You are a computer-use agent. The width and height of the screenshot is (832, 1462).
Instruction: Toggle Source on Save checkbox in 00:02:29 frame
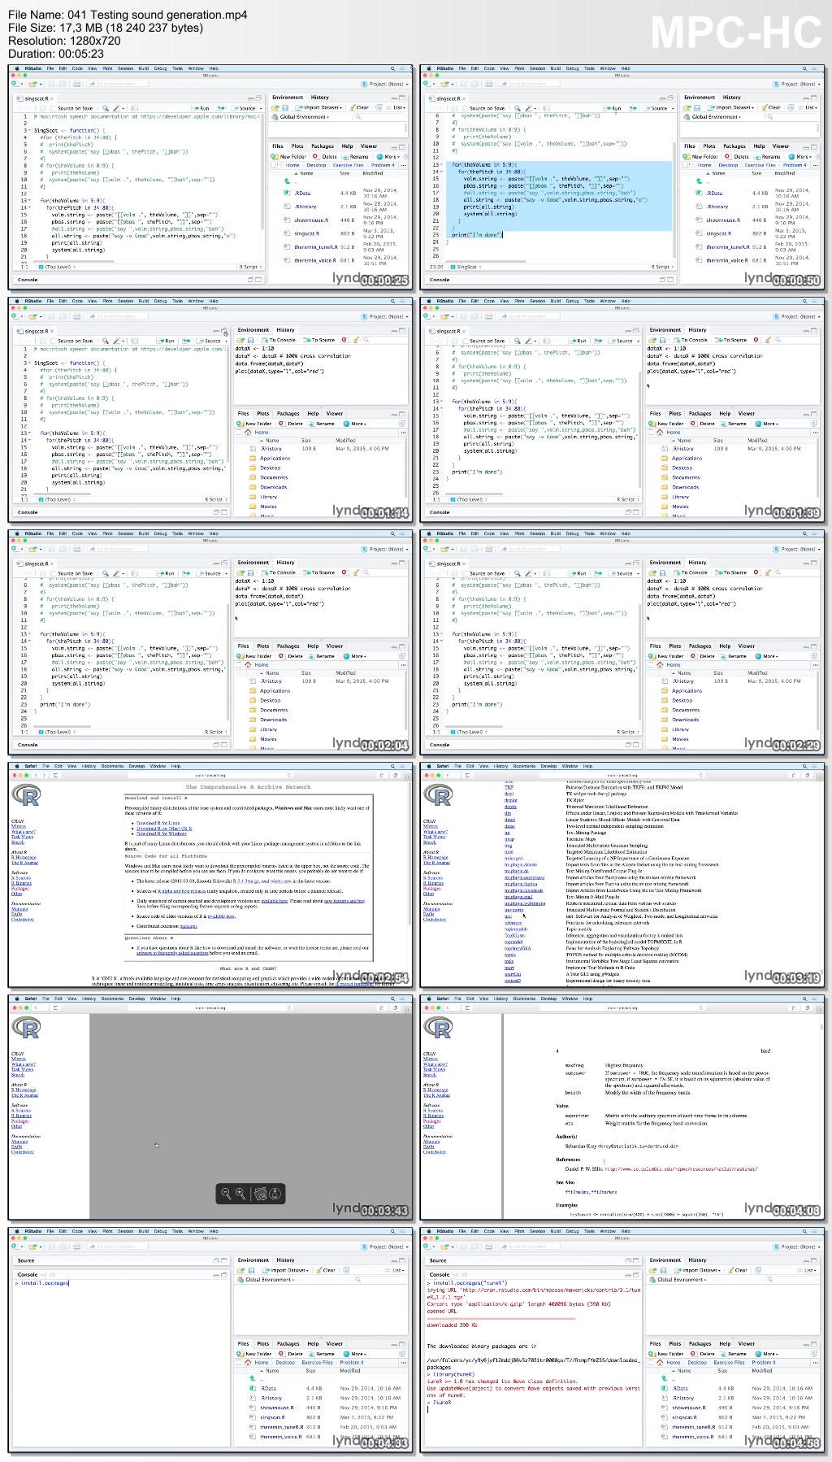coord(466,573)
